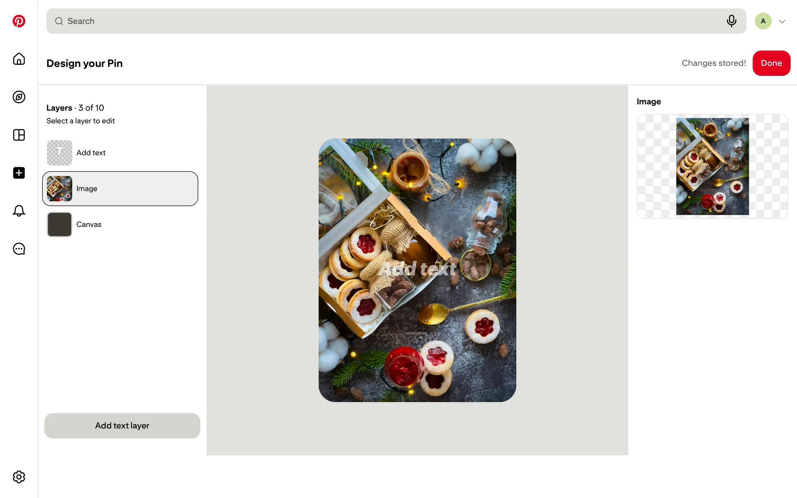
Task: Select the Image layer row
Action: pos(120,188)
